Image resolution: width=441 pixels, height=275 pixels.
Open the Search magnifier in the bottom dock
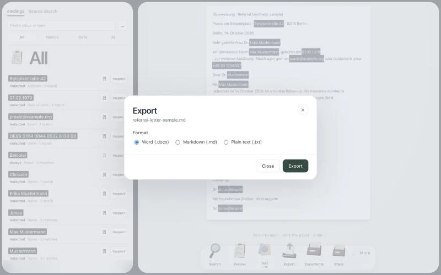[x=215, y=251]
